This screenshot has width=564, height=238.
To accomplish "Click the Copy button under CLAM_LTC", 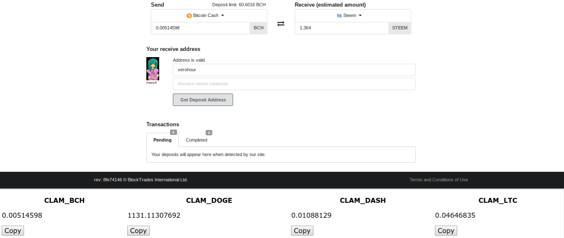I will [446, 231].
